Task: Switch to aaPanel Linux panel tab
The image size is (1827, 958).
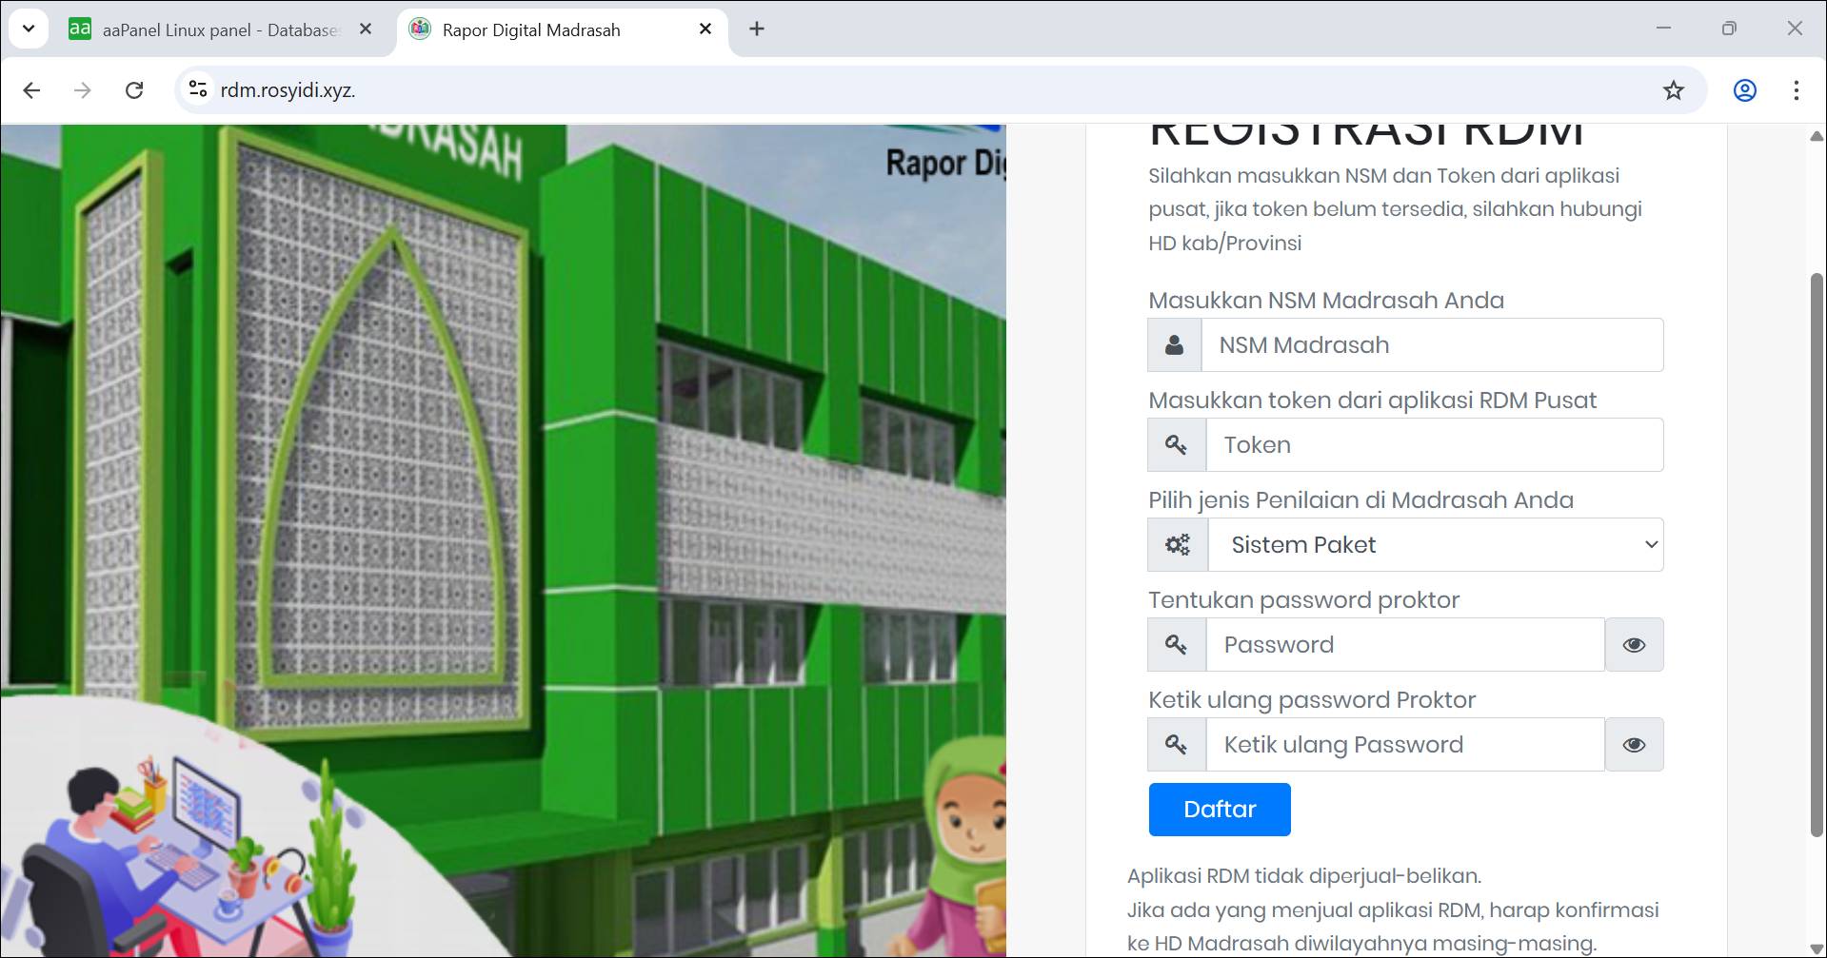Action: click(x=219, y=30)
